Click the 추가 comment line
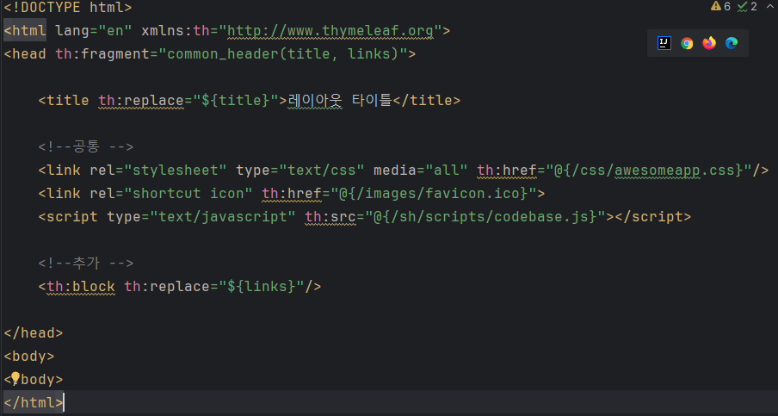This screenshot has height=416, width=778. [86, 263]
